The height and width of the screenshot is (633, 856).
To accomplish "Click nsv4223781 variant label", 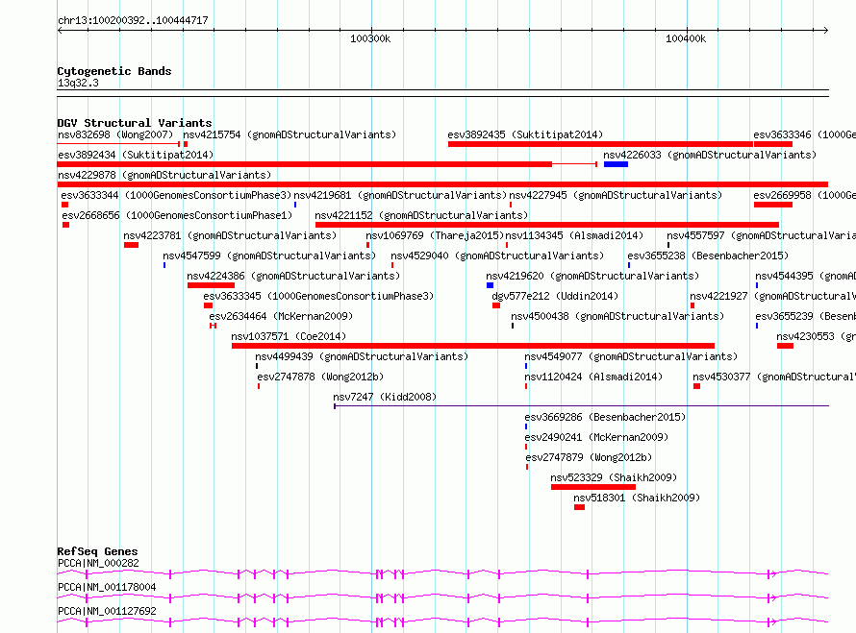I will tap(231, 235).
